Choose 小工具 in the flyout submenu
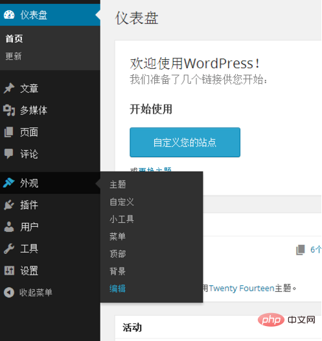Viewport: 322px width, 341px height. pos(122,219)
